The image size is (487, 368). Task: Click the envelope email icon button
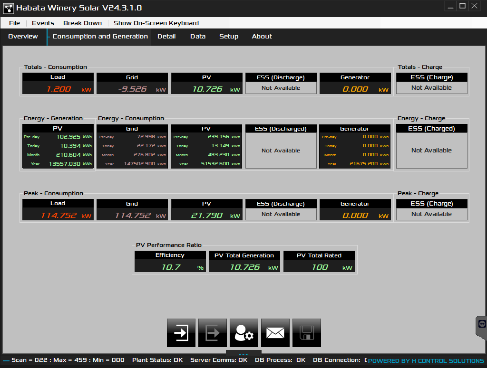click(275, 333)
